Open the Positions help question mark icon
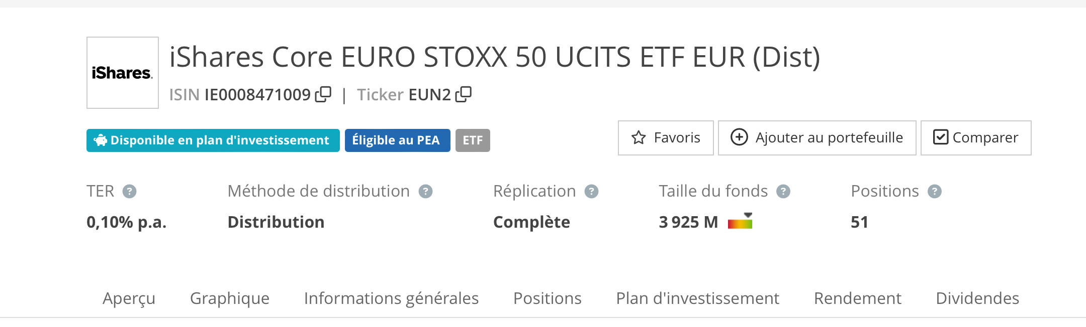 tap(934, 192)
